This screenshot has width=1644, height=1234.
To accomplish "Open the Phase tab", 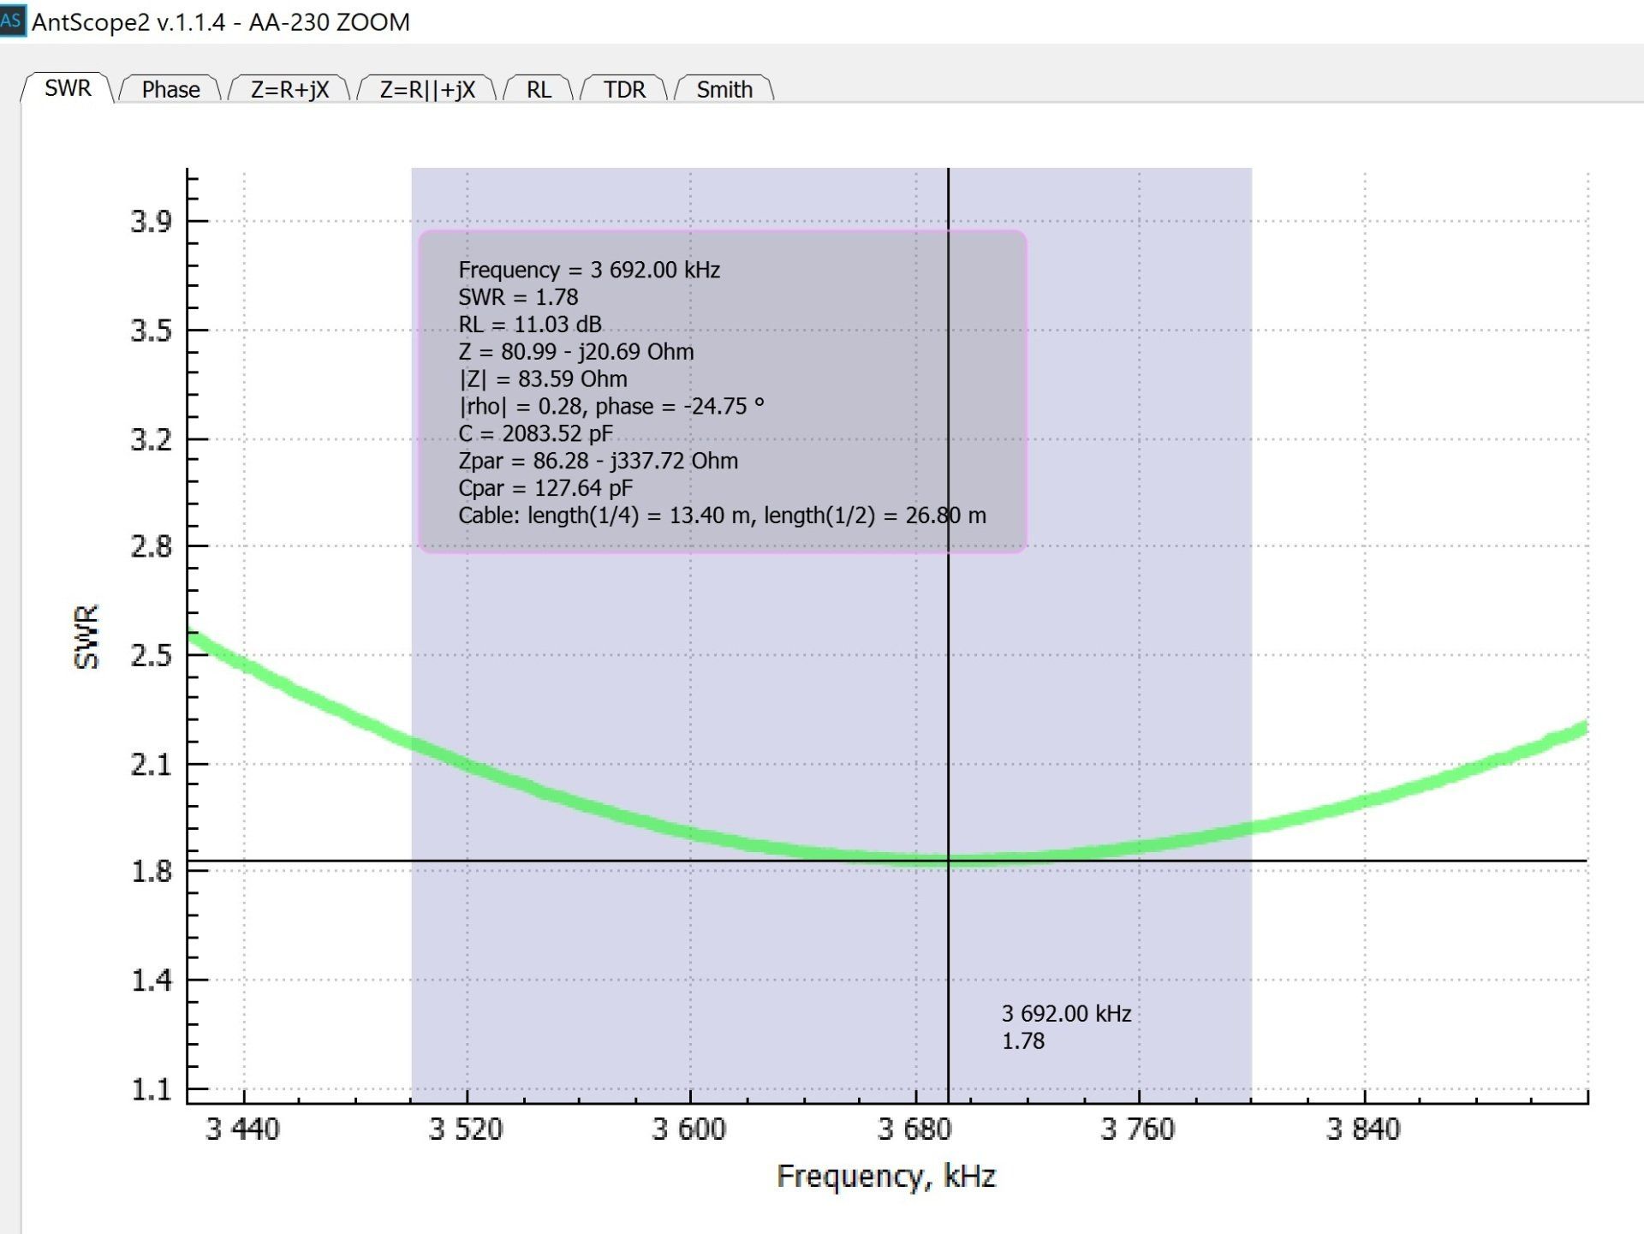I will click(x=170, y=89).
